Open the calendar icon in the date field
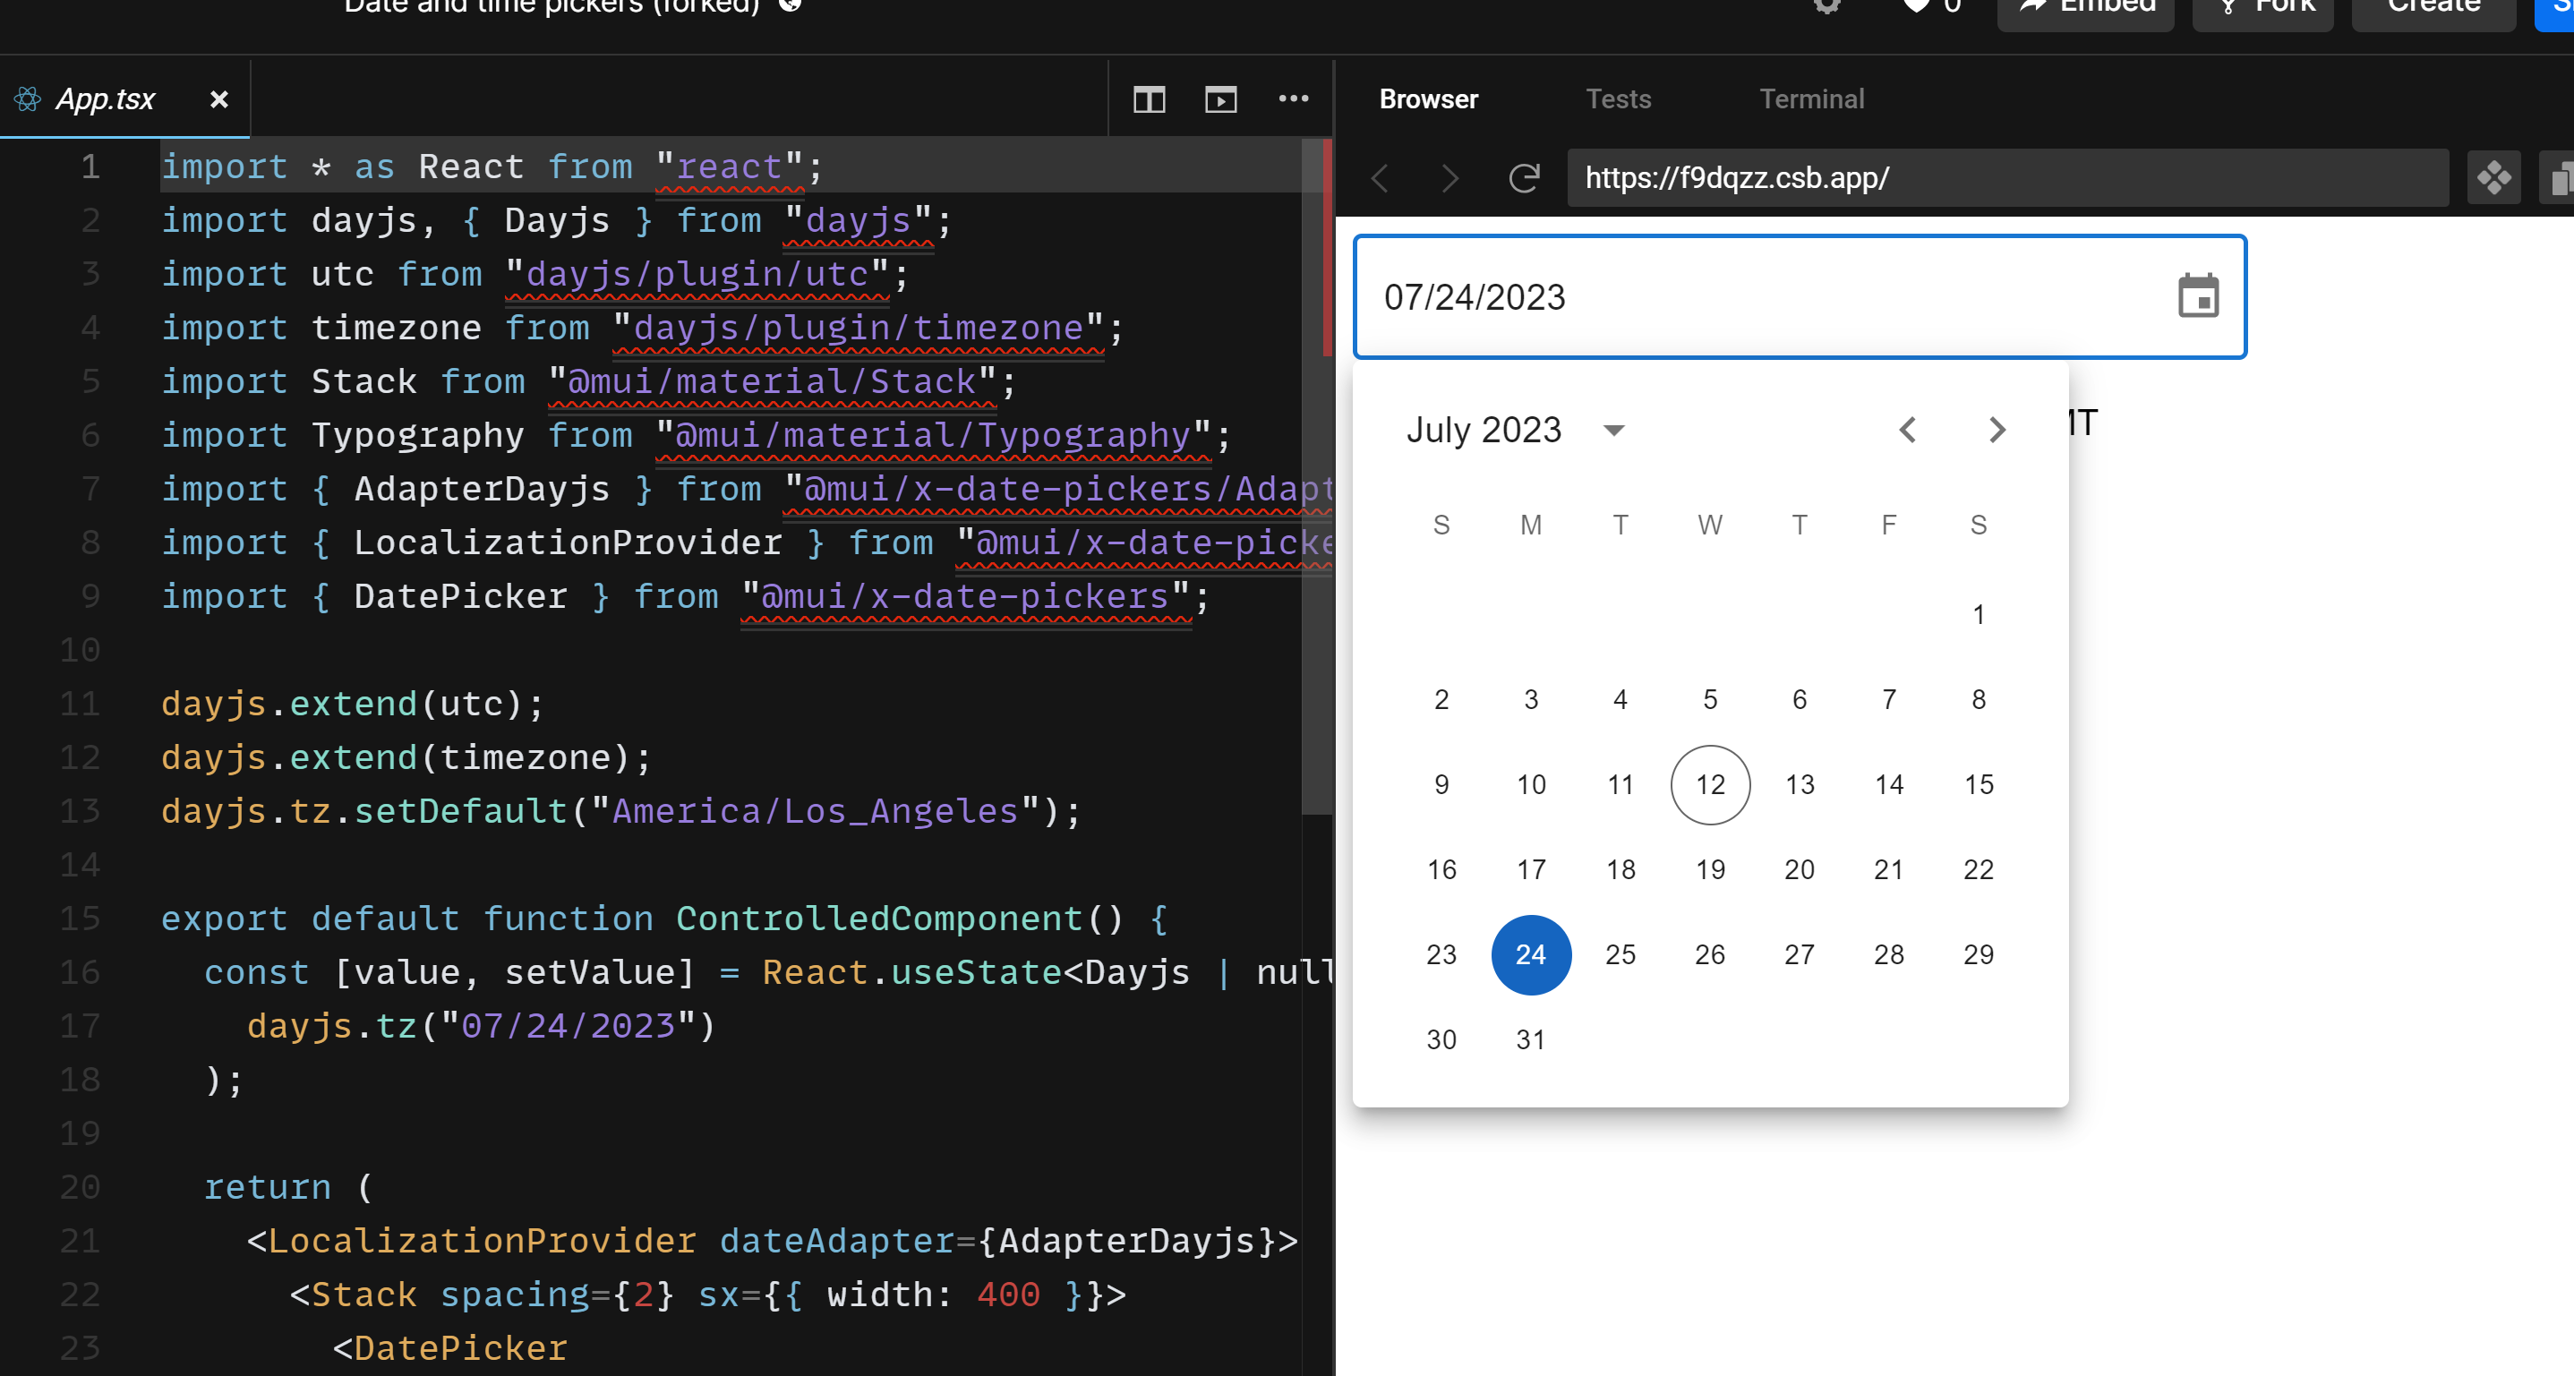Viewport: 2574px width, 1376px height. click(x=2197, y=297)
